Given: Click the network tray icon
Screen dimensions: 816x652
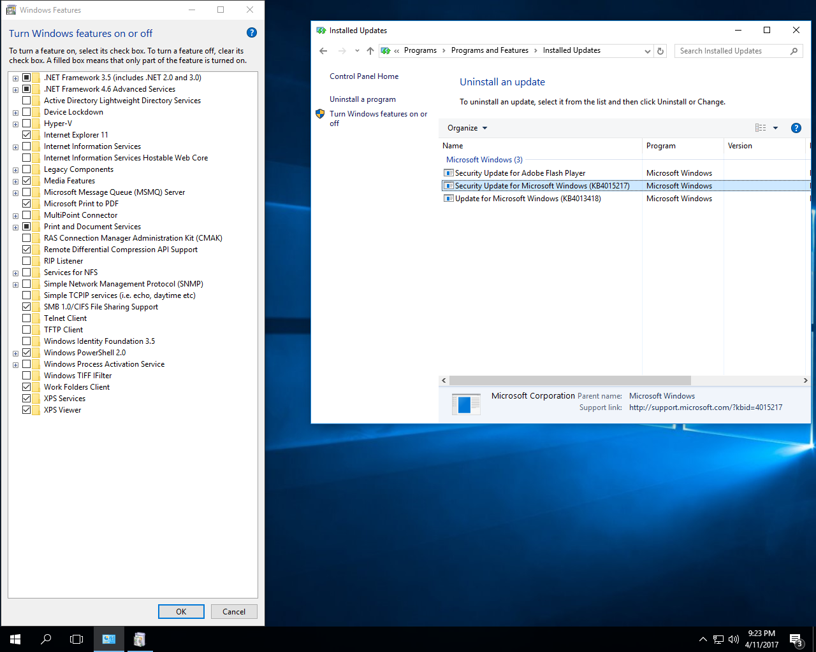Looking at the screenshot, I should tap(718, 639).
